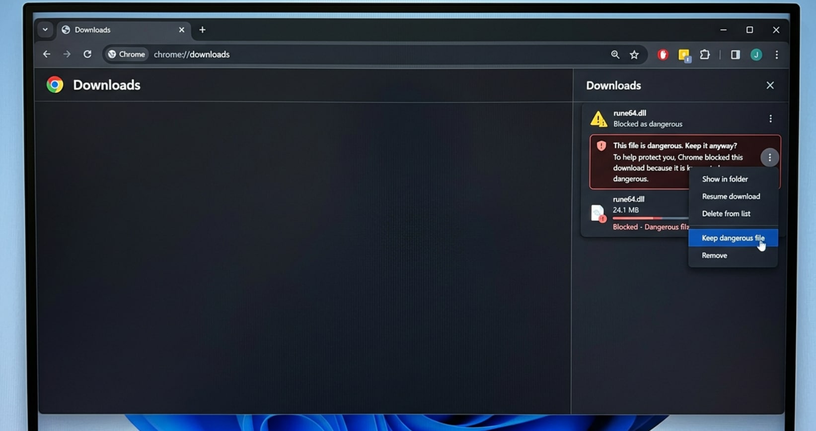Open the Chrome three-dot main menu

pyautogui.click(x=777, y=55)
